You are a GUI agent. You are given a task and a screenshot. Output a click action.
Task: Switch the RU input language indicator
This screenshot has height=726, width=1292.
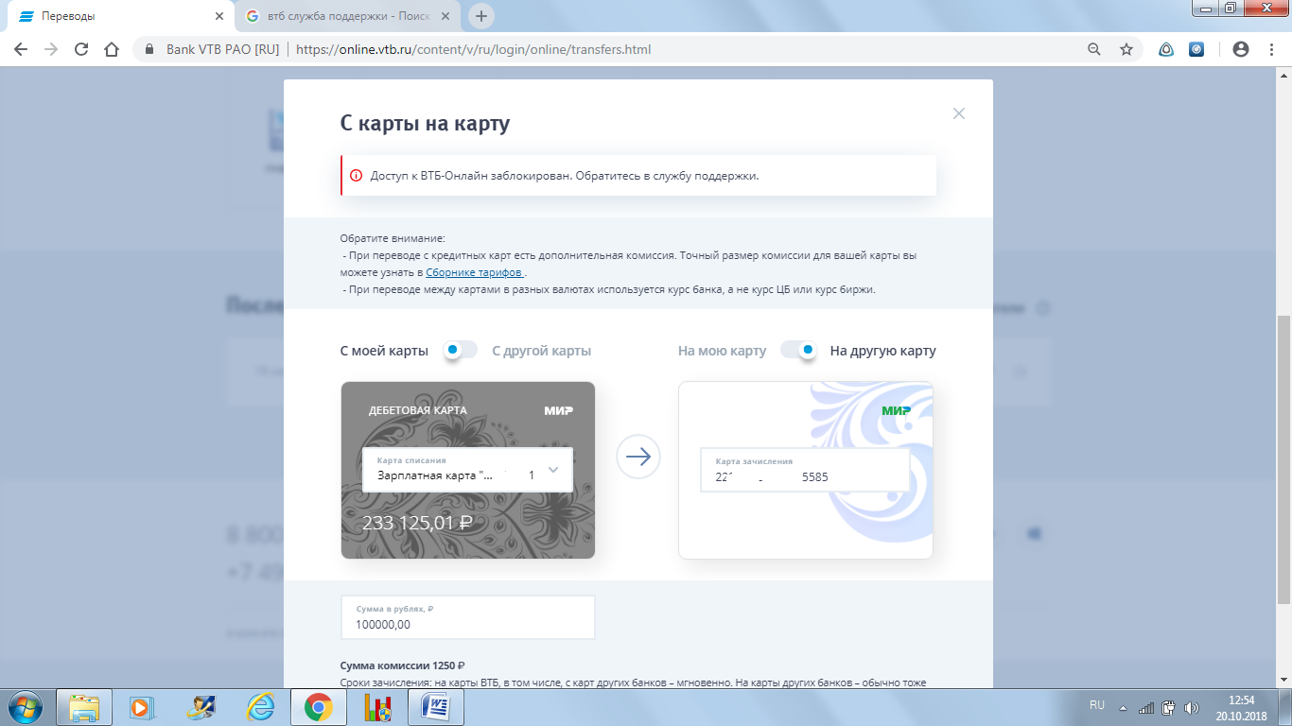tap(1097, 705)
